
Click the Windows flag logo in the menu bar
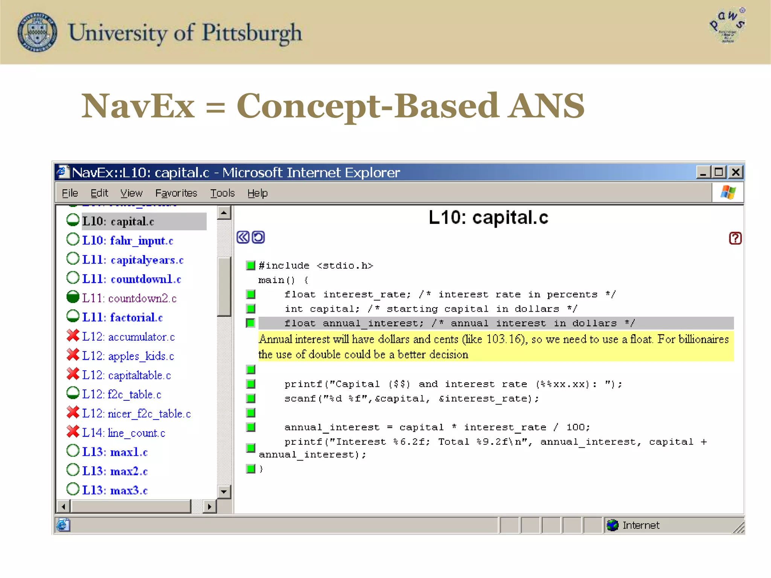728,193
